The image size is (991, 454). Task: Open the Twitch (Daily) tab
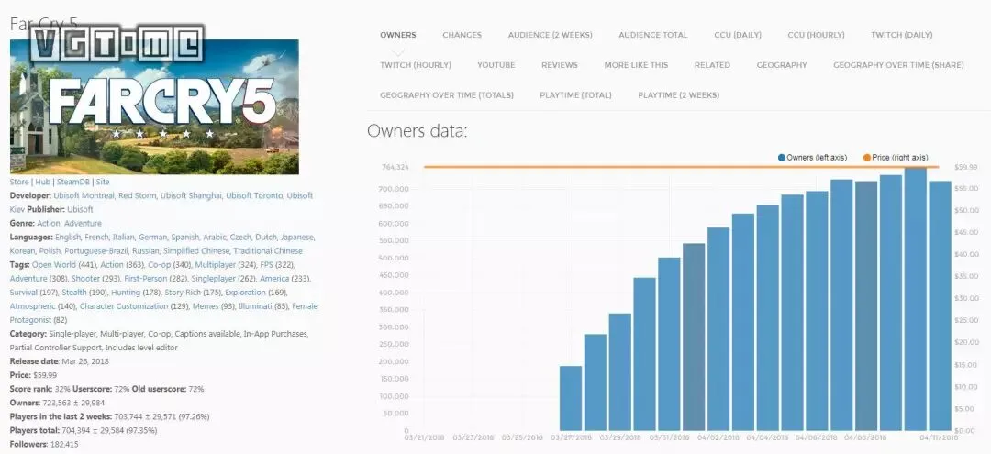901,35
